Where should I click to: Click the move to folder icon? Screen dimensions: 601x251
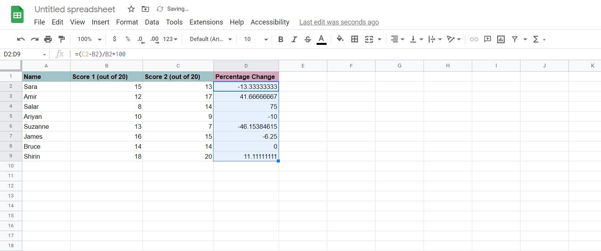[x=145, y=9]
